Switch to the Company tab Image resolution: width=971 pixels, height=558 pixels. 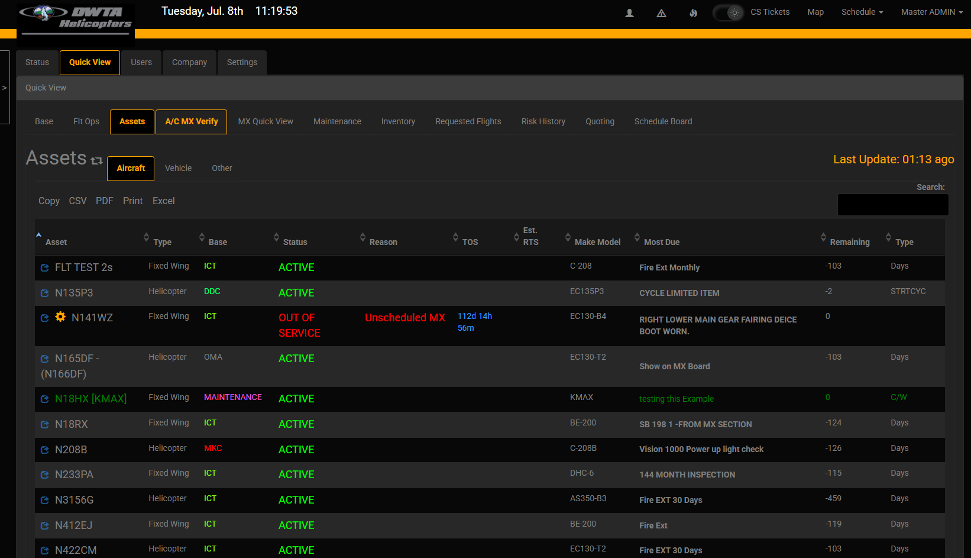click(x=189, y=62)
